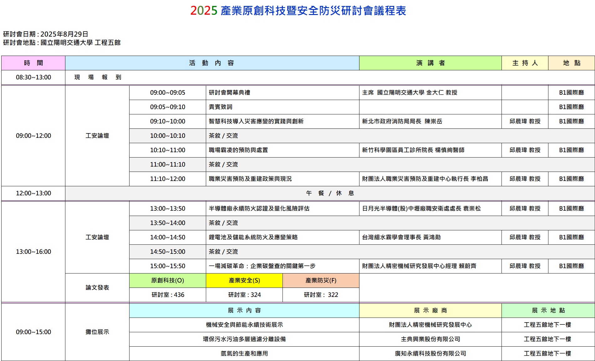Click the 10:00~10:10 time cell
Viewport: 595px width, 361px height.
pos(168,136)
